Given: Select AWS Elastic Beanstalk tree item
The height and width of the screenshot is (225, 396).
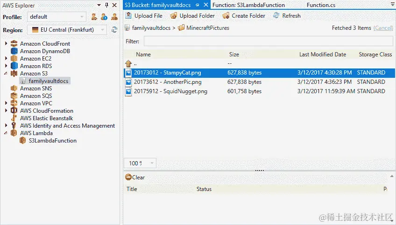Looking at the screenshot, I should [47, 118].
